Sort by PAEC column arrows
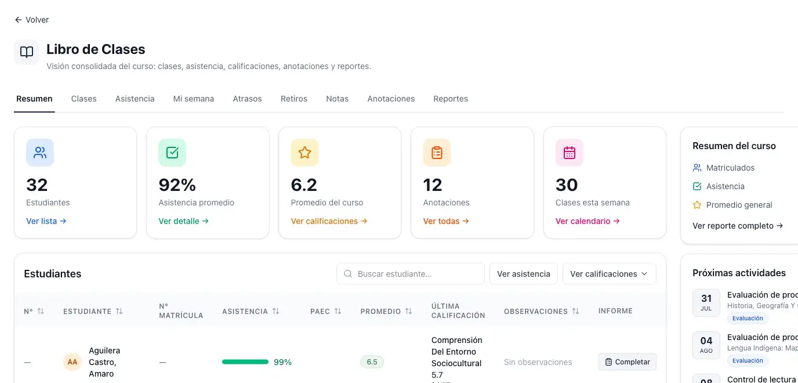 pyautogui.click(x=338, y=312)
